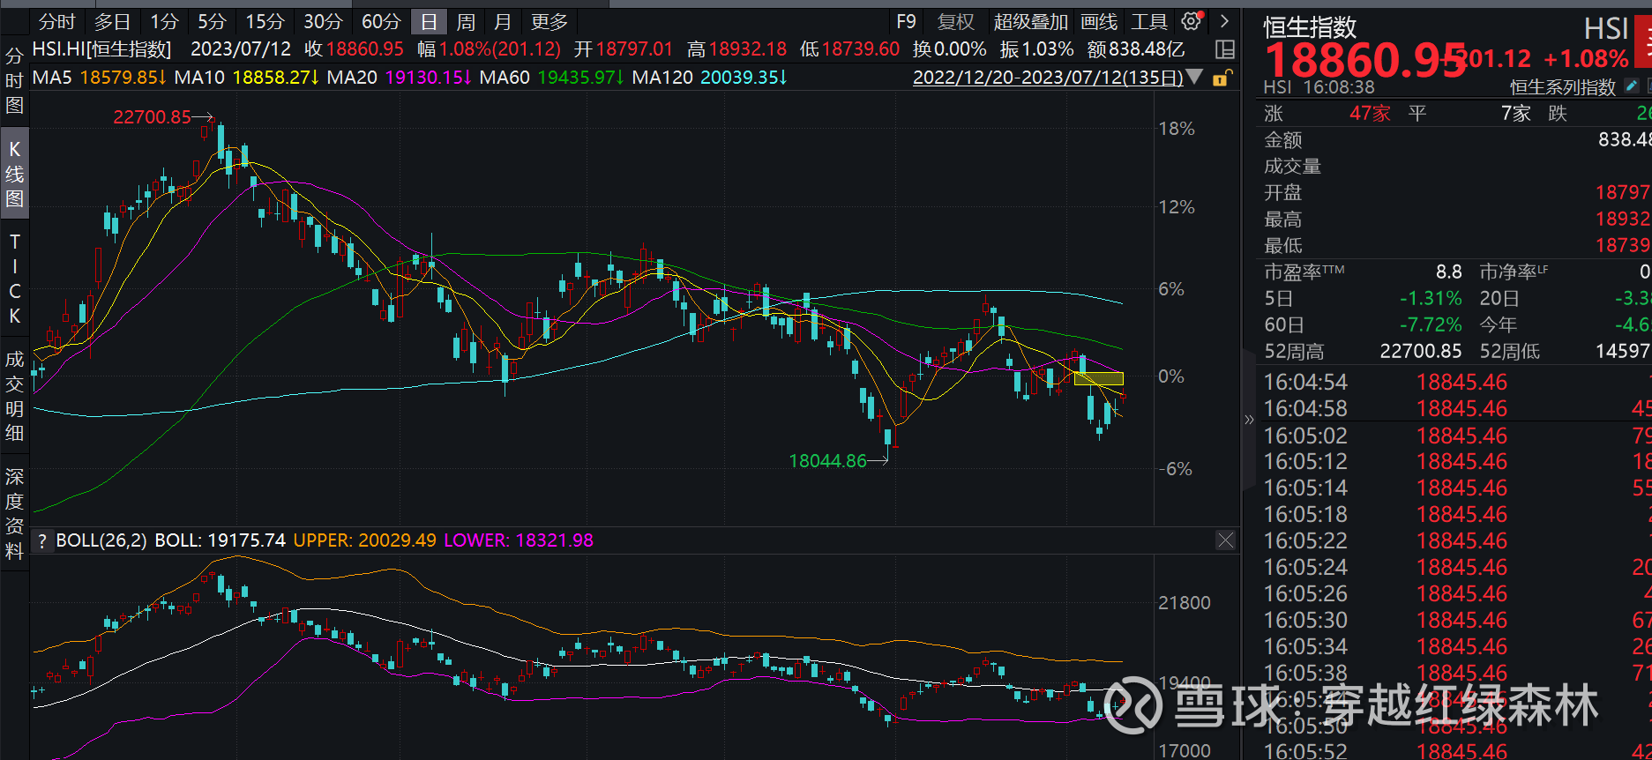Edit 恒生系列指数 with the pencil icon
Screen dimensions: 1652x760
pyautogui.click(x=1632, y=86)
